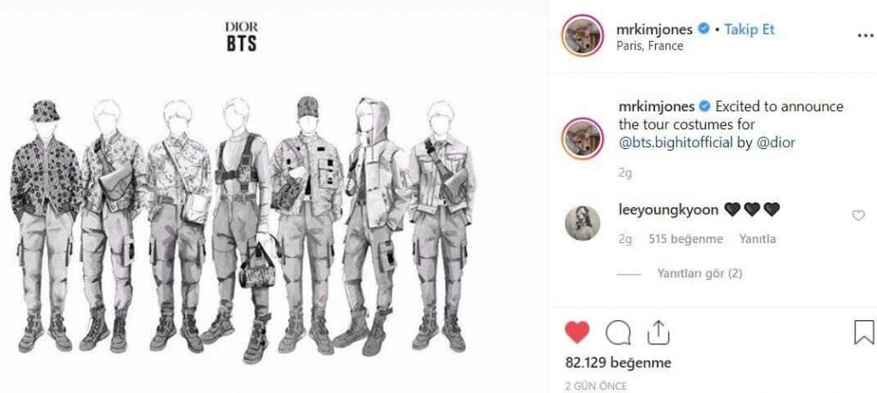Open the three-dot more options menu

(x=865, y=35)
